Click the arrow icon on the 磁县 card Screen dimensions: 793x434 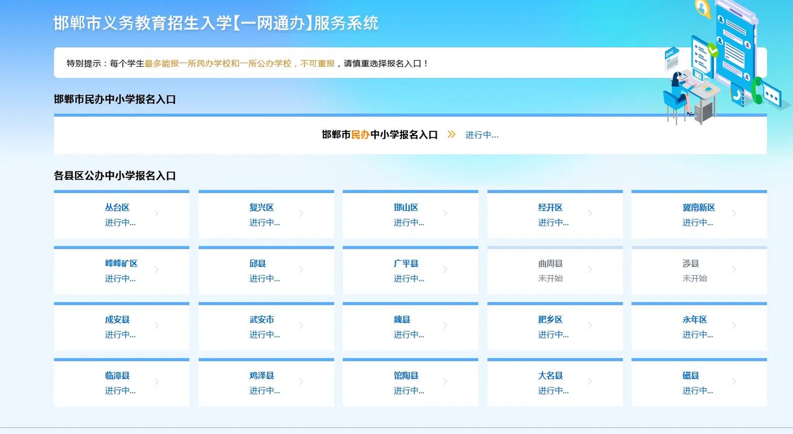coord(734,382)
